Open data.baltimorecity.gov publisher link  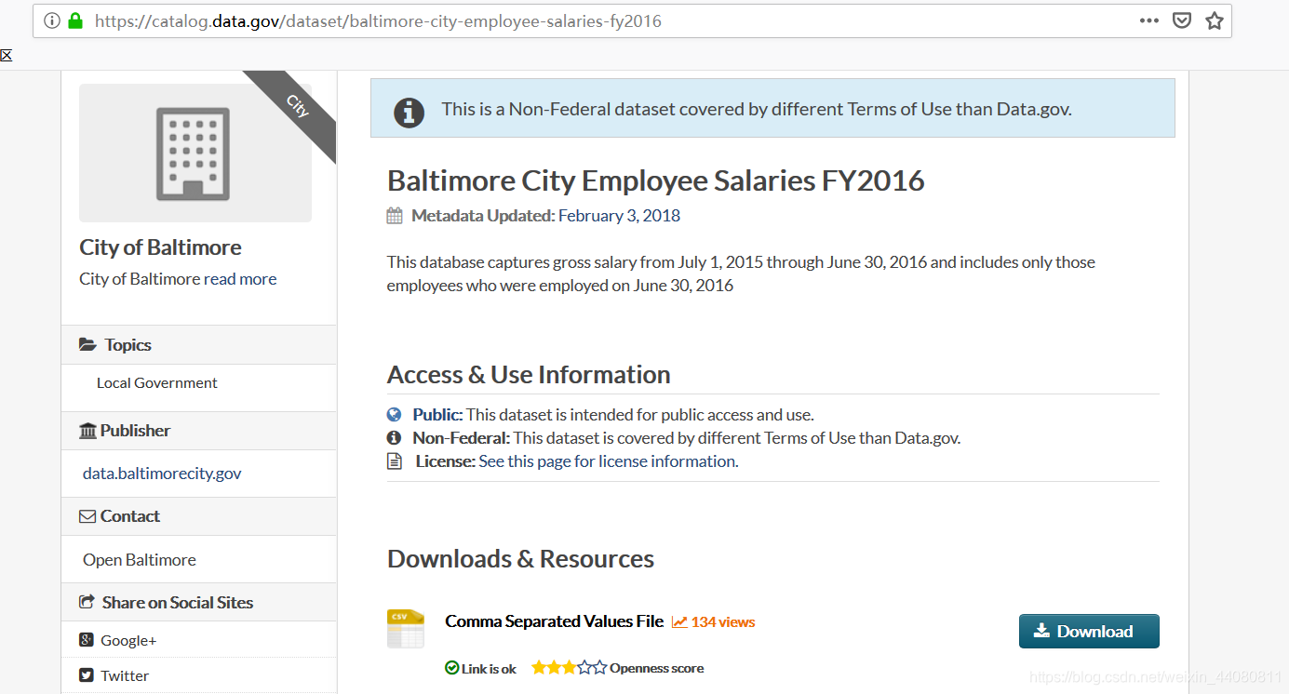[162, 474]
